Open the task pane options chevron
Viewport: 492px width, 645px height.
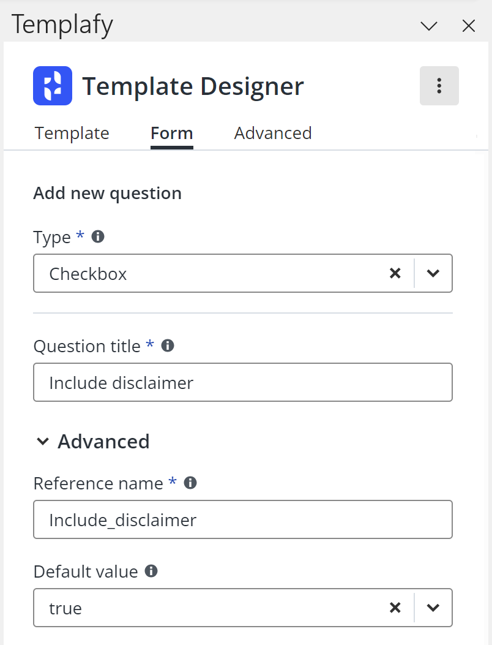pyautogui.click(x=429, y=26)
